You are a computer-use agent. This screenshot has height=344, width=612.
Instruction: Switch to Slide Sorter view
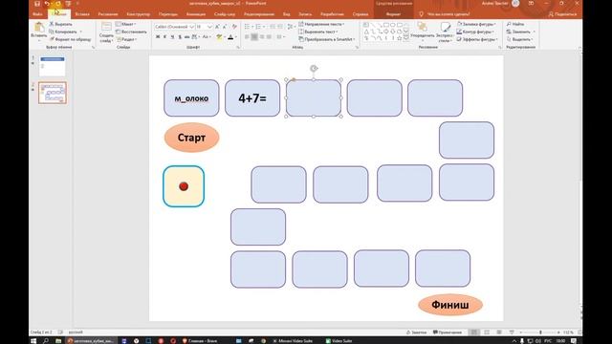[x=487, y=333]
